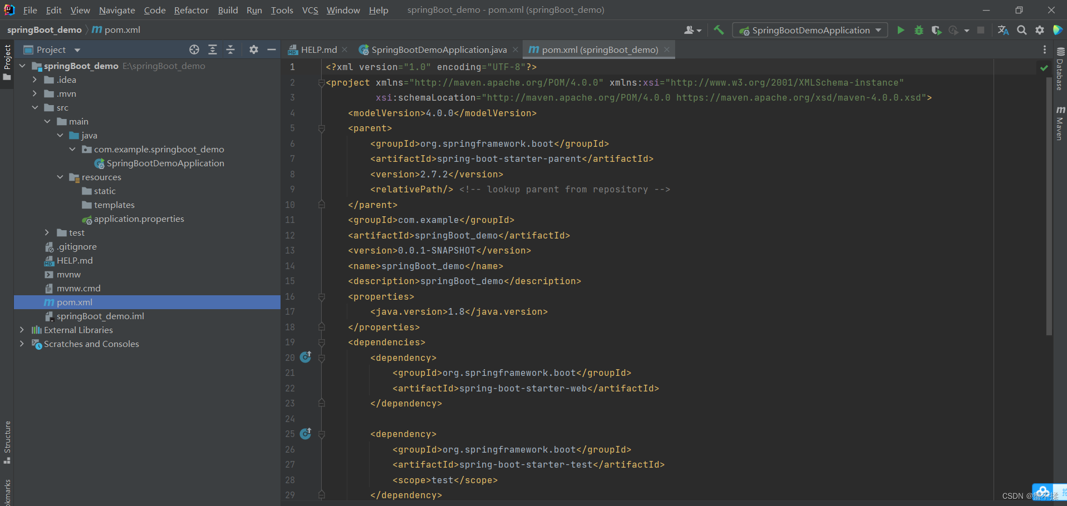Collapse the src folder in the Project tree
This screenshot has width=1067, height=506.
pyautogui.click(x=36, y=107)
